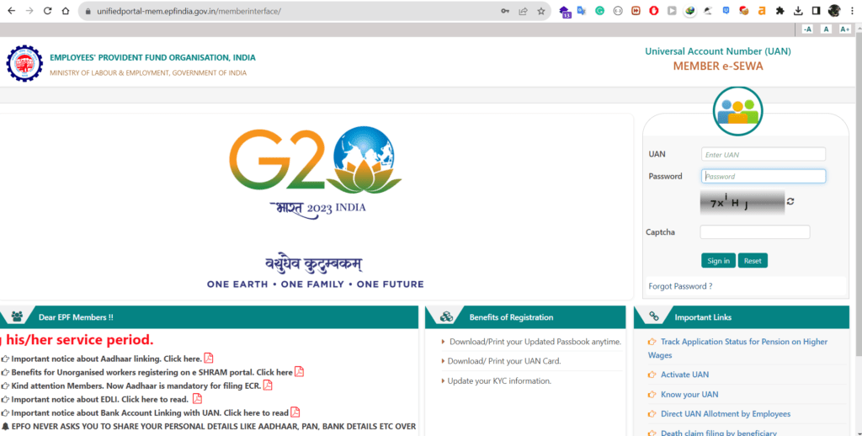The image size is (862, 436).
Task: Open the Bank Account Linking PDF icon
Action: point(295,412)
